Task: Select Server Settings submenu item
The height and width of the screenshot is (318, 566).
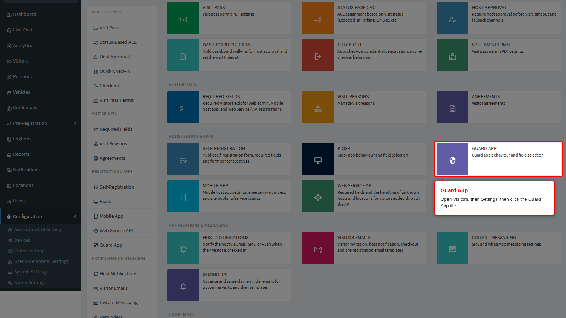Action: point(41,283)
